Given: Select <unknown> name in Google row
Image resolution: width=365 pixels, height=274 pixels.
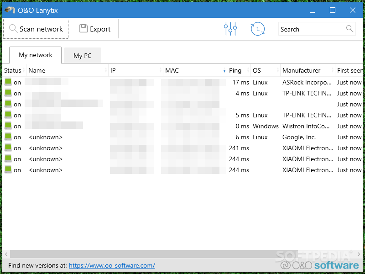Looking at the screenshot, I should point(46,137).
